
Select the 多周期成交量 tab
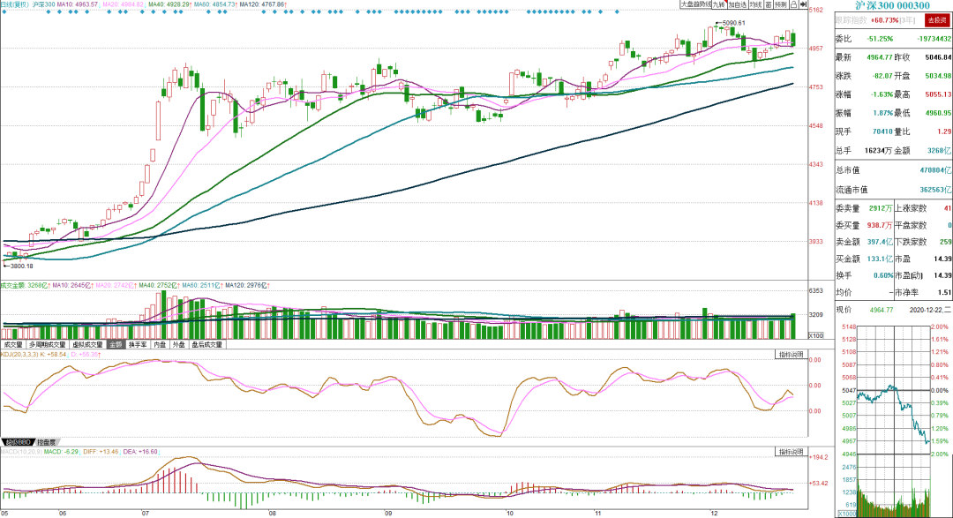click(x=47, y=344)
